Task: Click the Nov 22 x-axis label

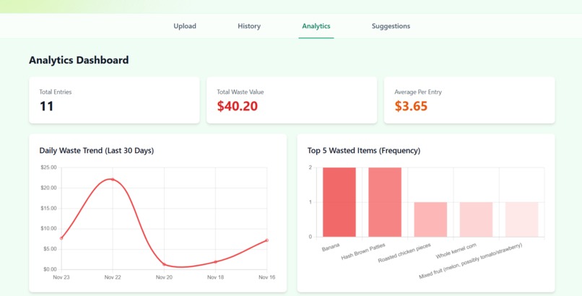Action: (113, 277)
